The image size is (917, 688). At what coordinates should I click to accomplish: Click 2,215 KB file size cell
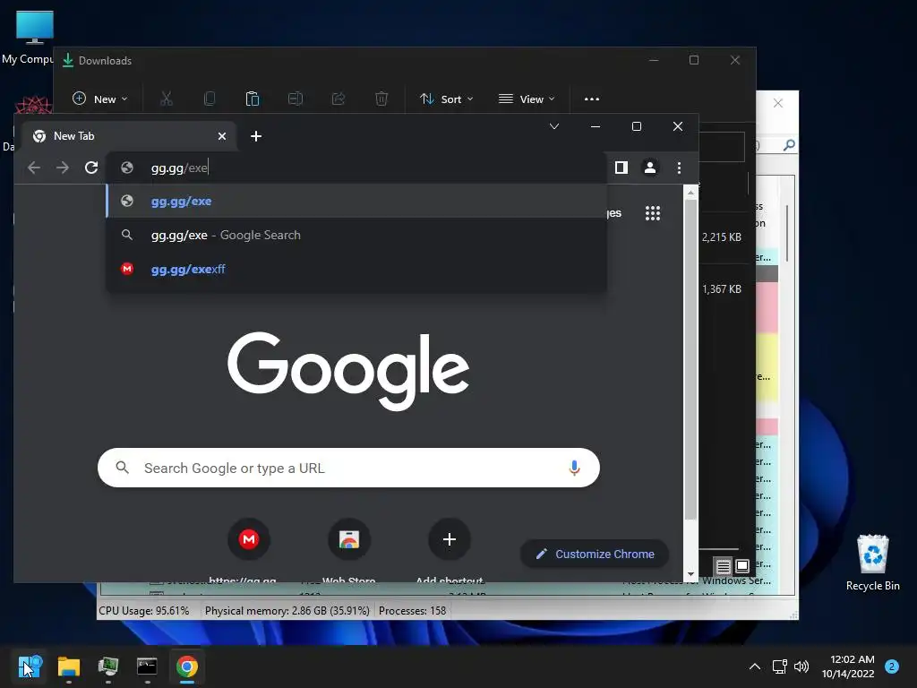(722, 236)
